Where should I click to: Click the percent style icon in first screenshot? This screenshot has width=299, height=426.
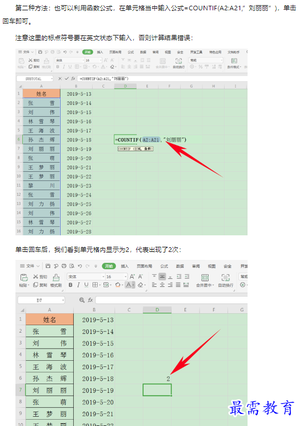tap(200, 66)
